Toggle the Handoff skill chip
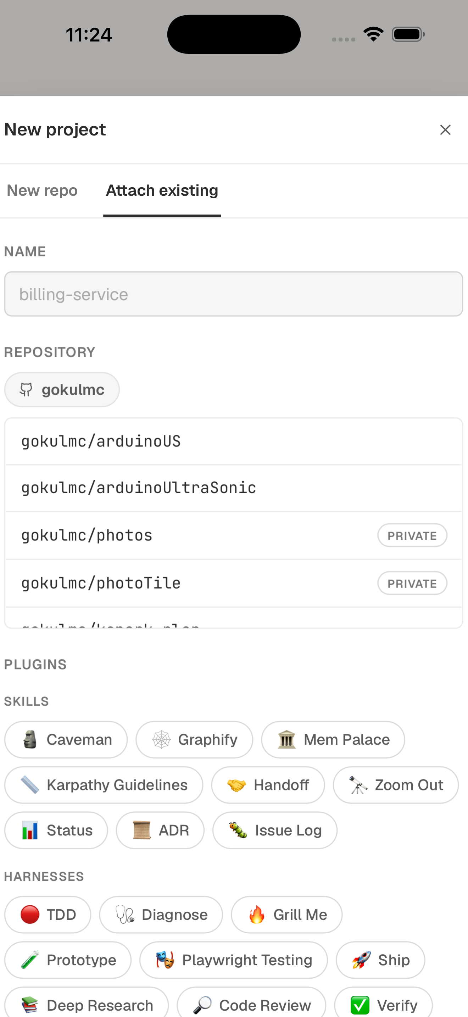Screen dimensions: 468x1017 coord(268,785)
